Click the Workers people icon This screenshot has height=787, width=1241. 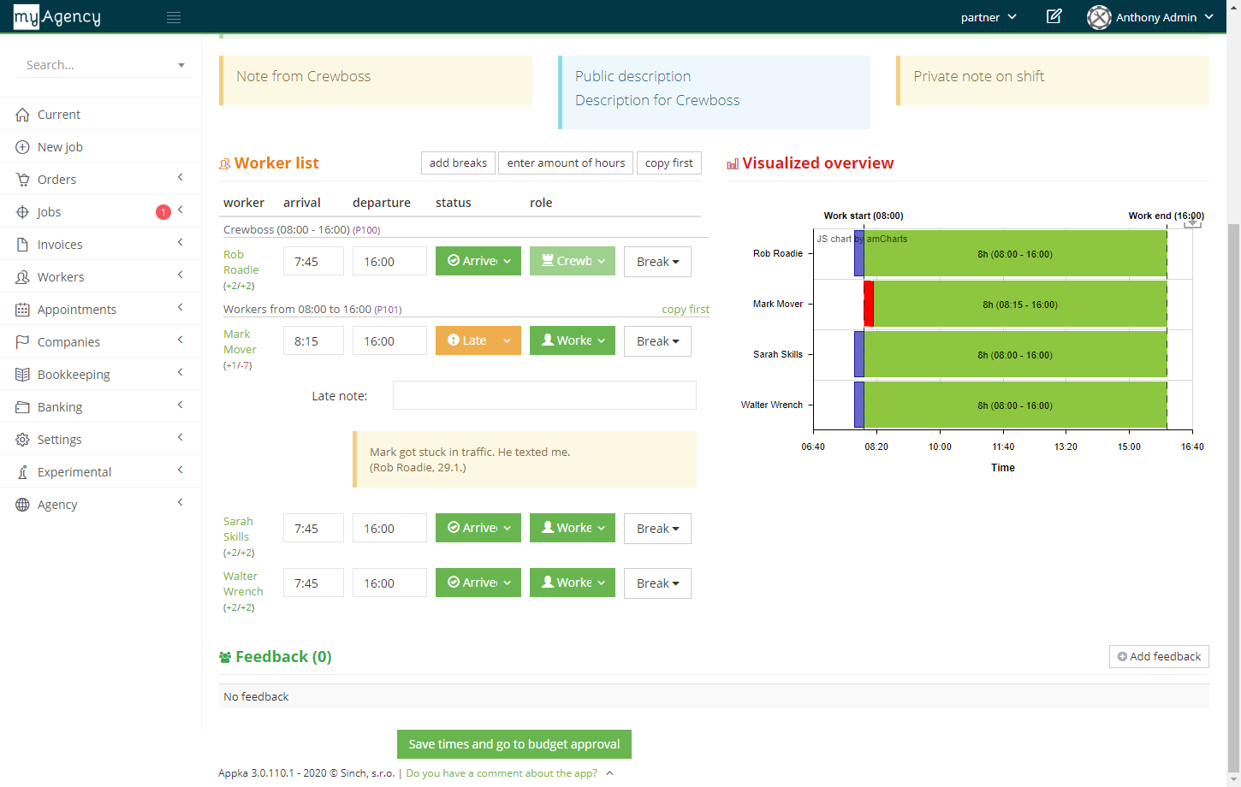coord(22,277)
